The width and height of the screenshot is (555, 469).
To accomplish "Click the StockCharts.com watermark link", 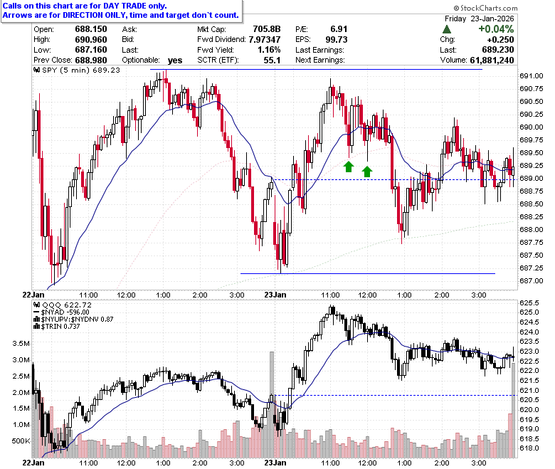I will [x=485, y=8].
